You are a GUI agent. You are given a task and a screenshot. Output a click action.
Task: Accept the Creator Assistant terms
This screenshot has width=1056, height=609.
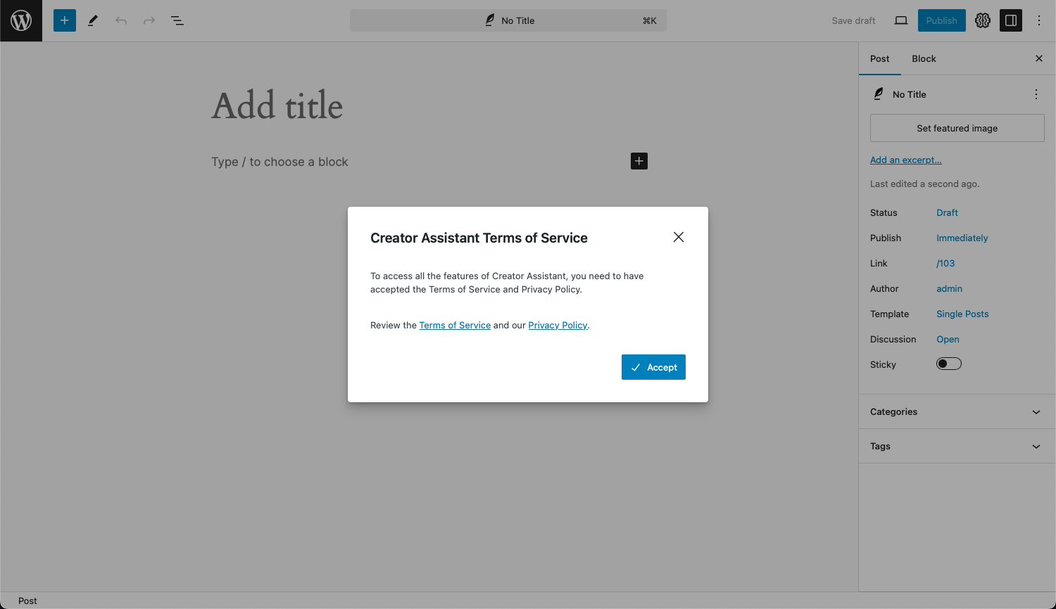[653, 367]
